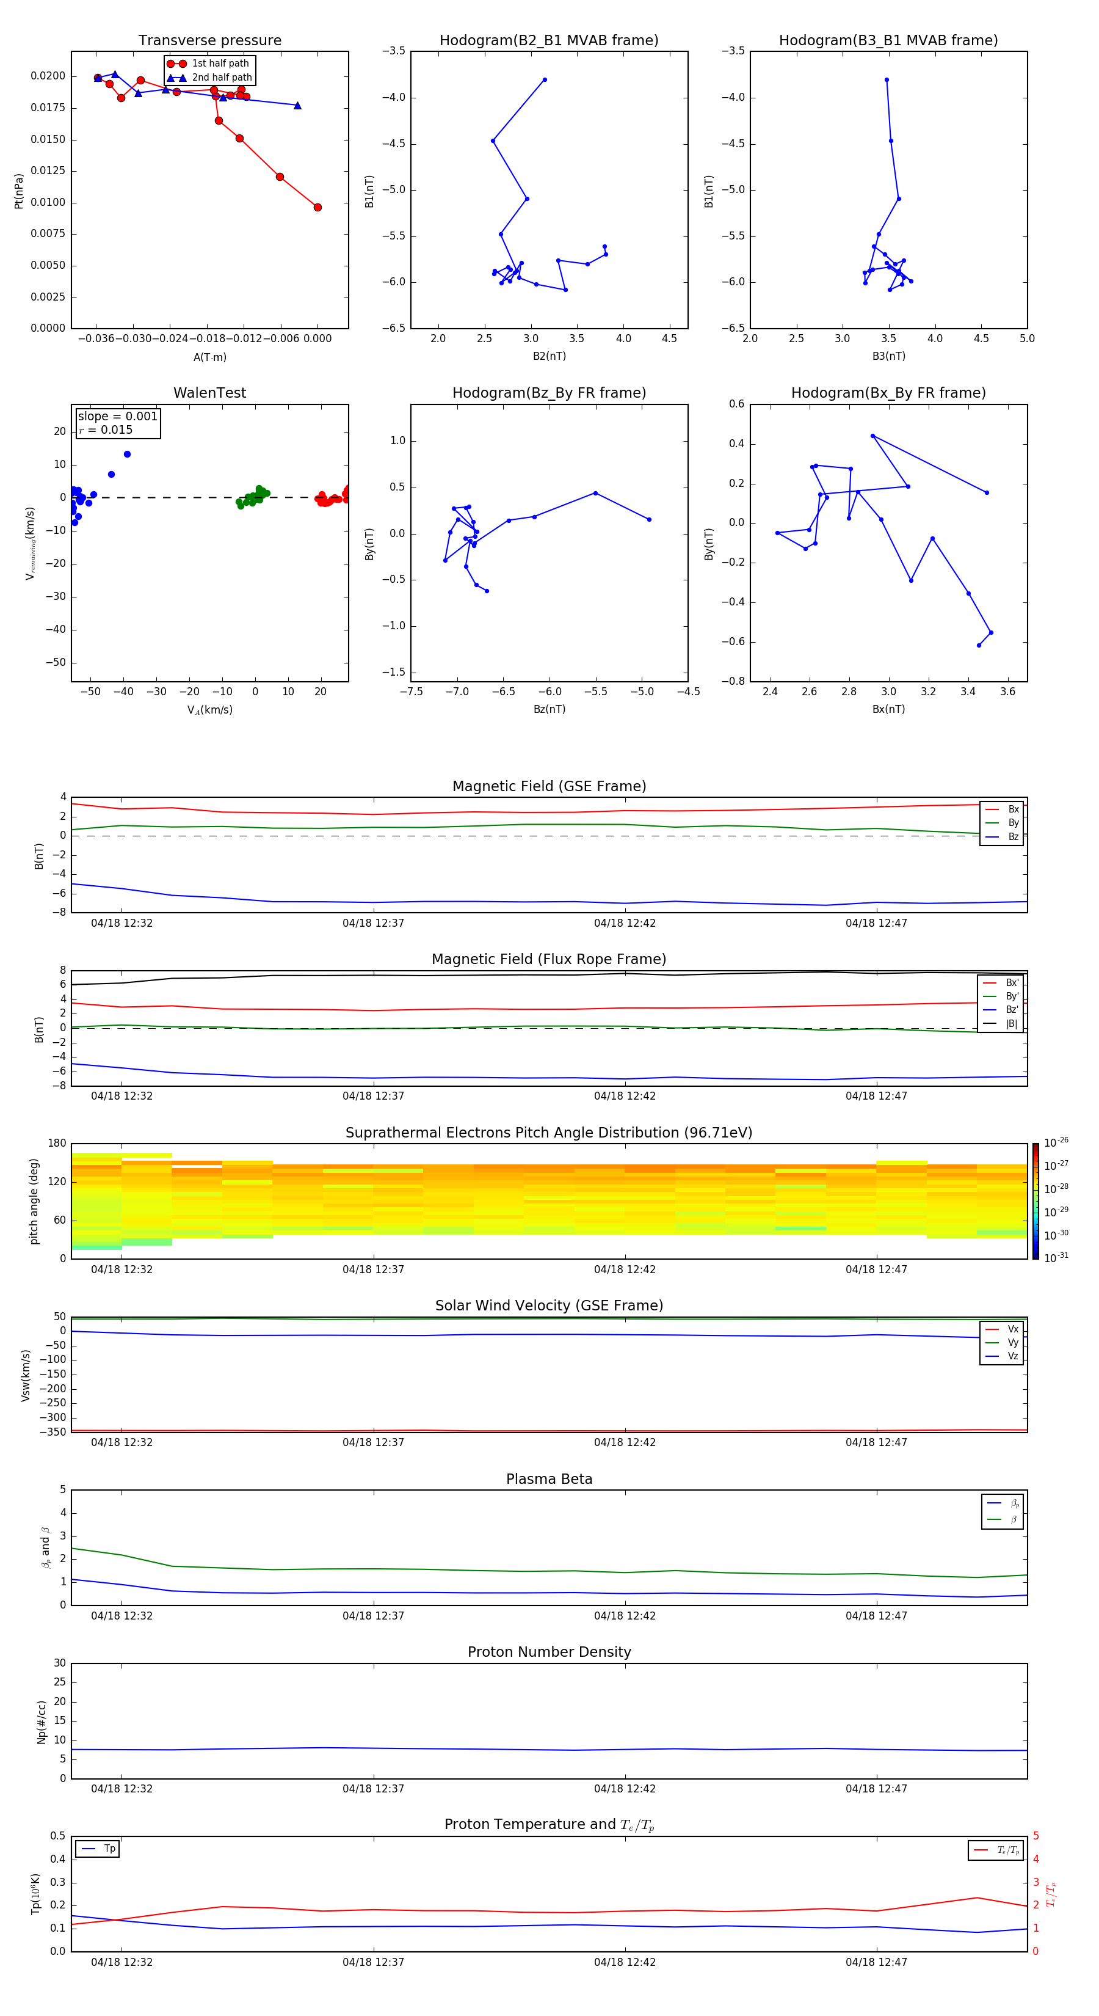Viewport: 1099px width, 2016px height.
Task: Click the red rotated 'Te/Tp' right axis label
Action: coord(1051,1894)
